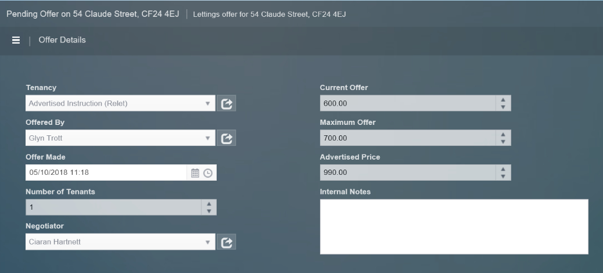Screen dimensions: 603x273
Task: Open the Negotiator record link icon
Action: (x=227, y=242)
